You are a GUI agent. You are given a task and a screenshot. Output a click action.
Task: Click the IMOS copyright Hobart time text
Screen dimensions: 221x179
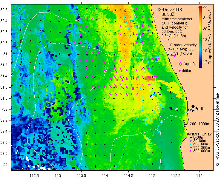(x=217, y=129)
